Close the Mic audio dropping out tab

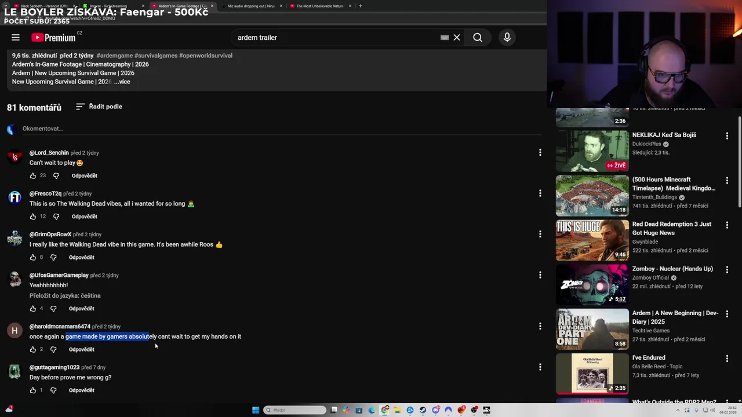[281, 6]
